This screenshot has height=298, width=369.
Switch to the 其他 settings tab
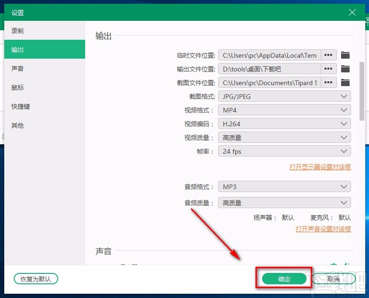45,125
